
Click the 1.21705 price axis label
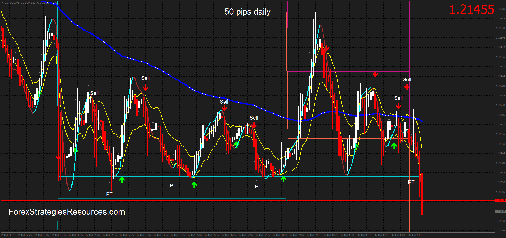point(501,115)
